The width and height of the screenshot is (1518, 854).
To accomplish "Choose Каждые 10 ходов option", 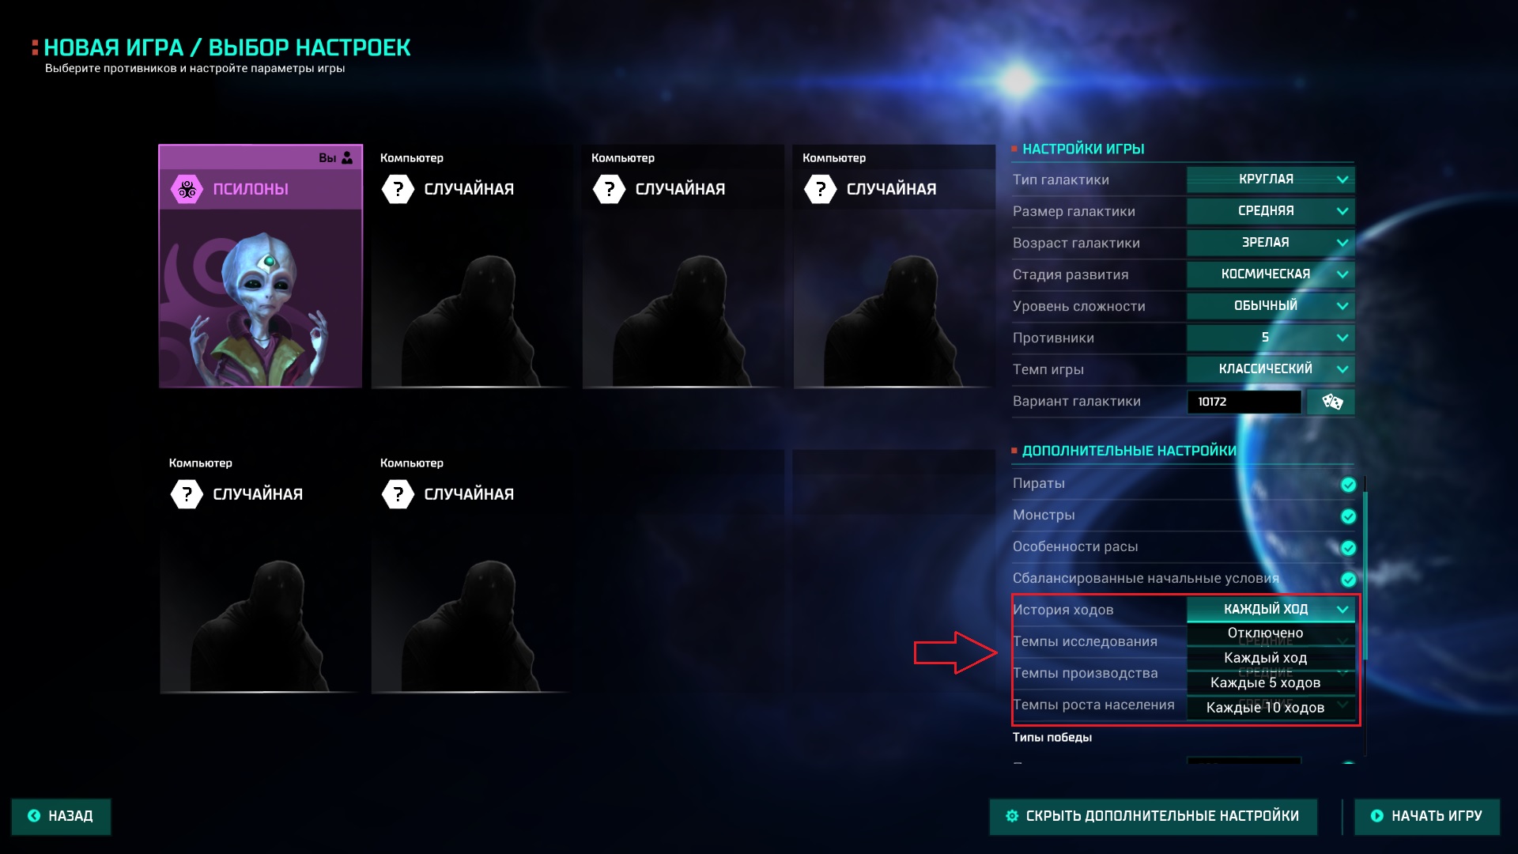I will tap(1265, 708).
